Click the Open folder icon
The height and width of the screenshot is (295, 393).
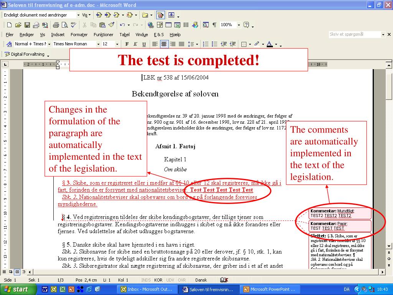coord(18,25)
